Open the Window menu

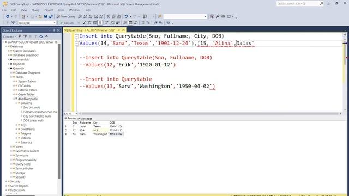[x=74, y=10]
